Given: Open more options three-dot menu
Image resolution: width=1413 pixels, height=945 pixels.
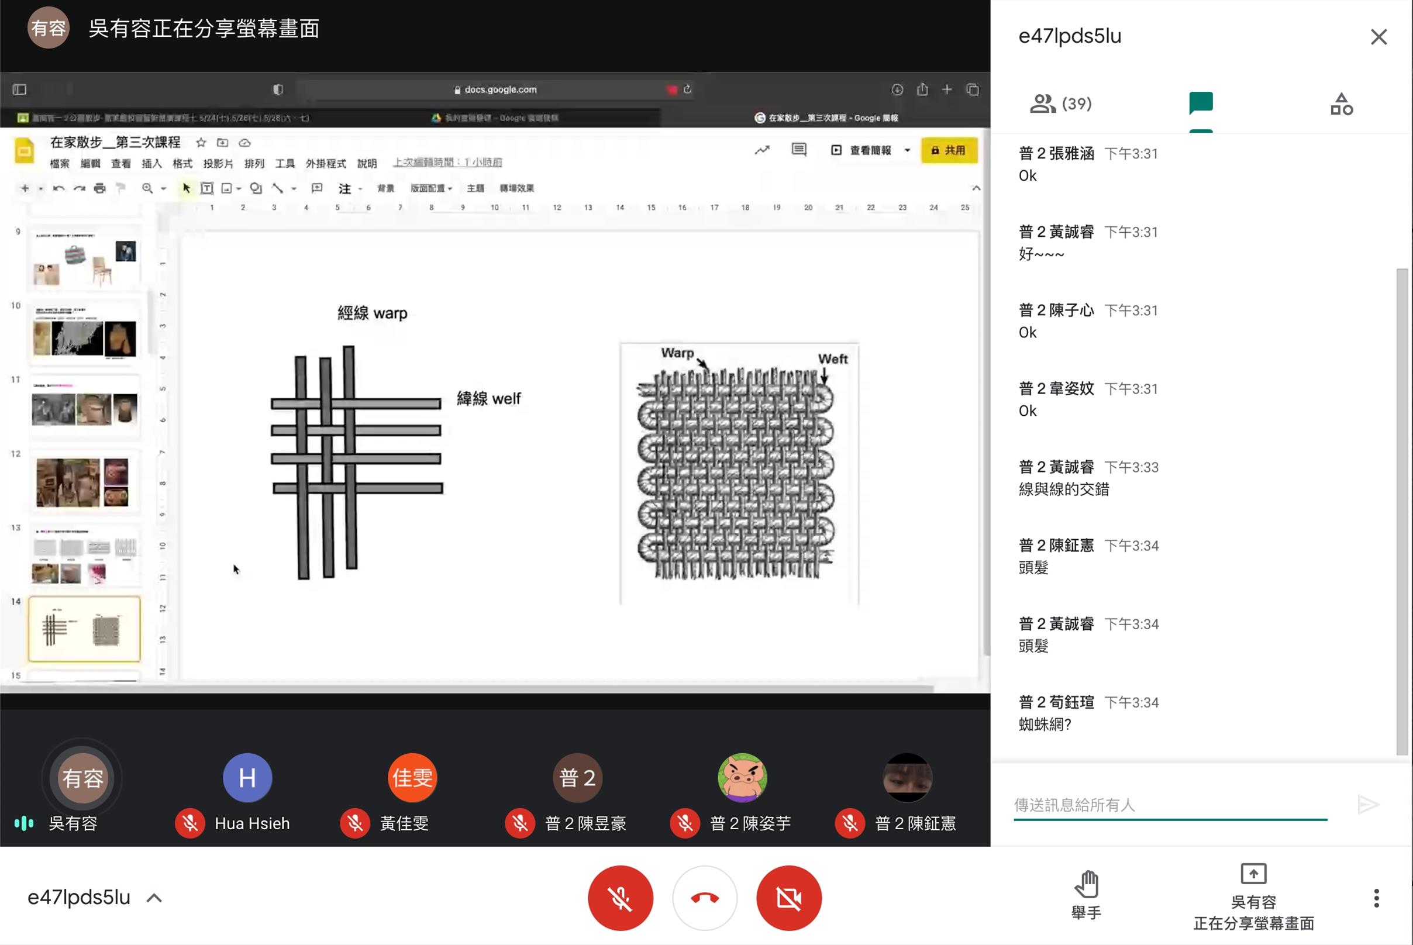Looking at the screenshot, I should pos(1376,898).
